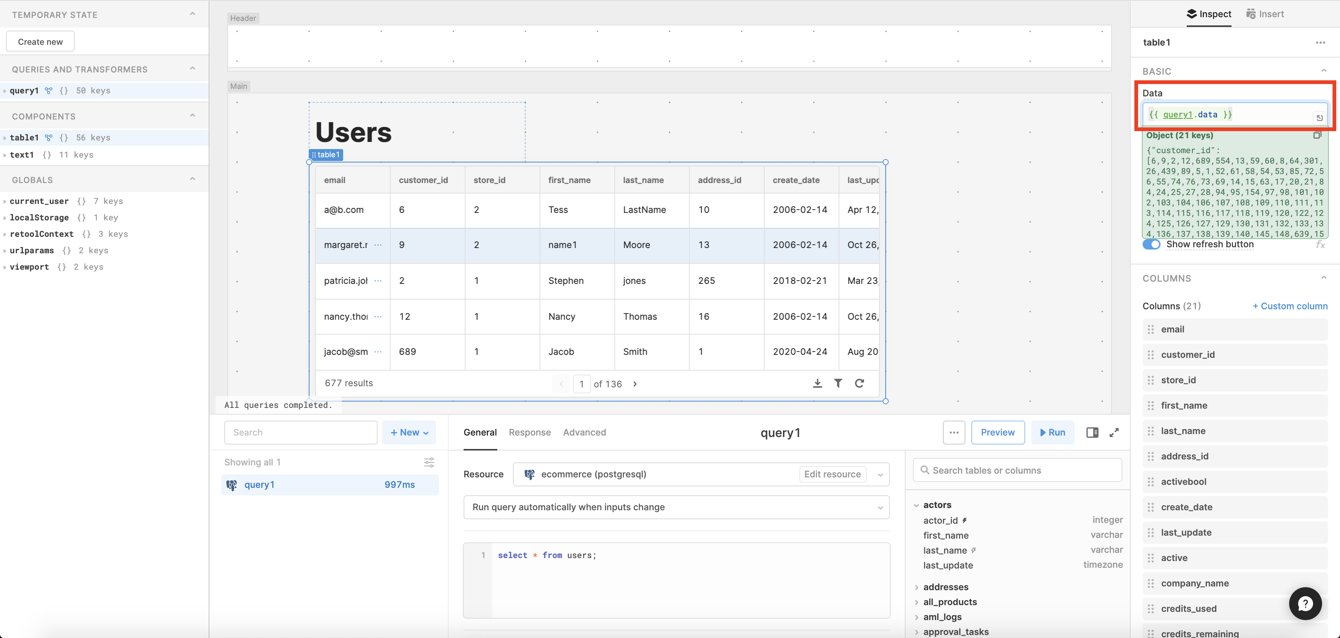
Task: Run query1 with Run button
Action: (x=1052, y=432)
